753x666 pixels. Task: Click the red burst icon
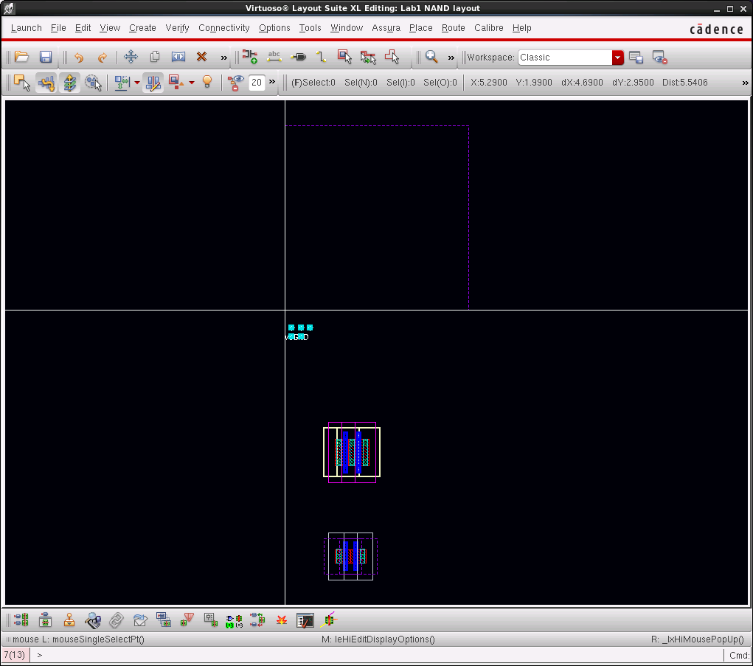click(x=282, y=620)
